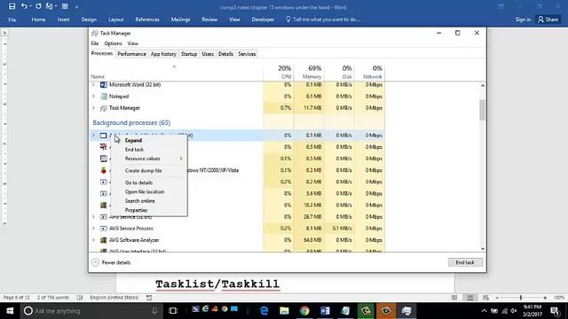The image size is (568, 319).
Task: Open Word's References ribbon tab
Action: tap(147, 19)
